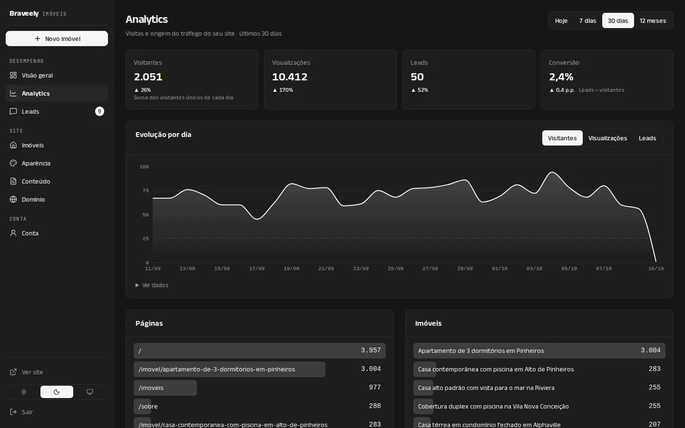Show Visitantes series in the chart
The width and height of the screenshot is (685, 428).
562,138
